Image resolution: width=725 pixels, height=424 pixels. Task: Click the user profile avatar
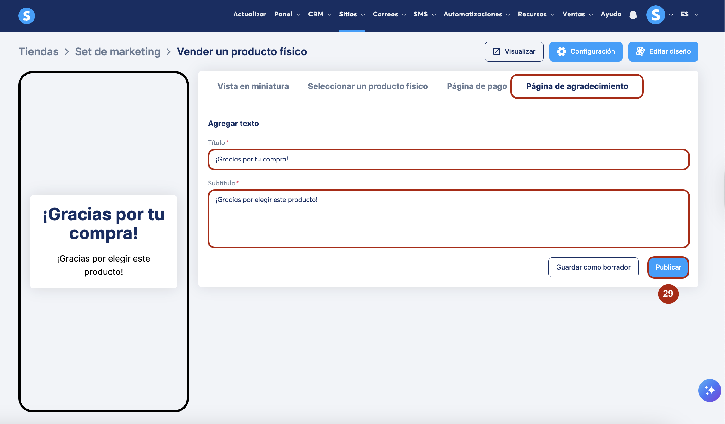click(x=655, y=15)
